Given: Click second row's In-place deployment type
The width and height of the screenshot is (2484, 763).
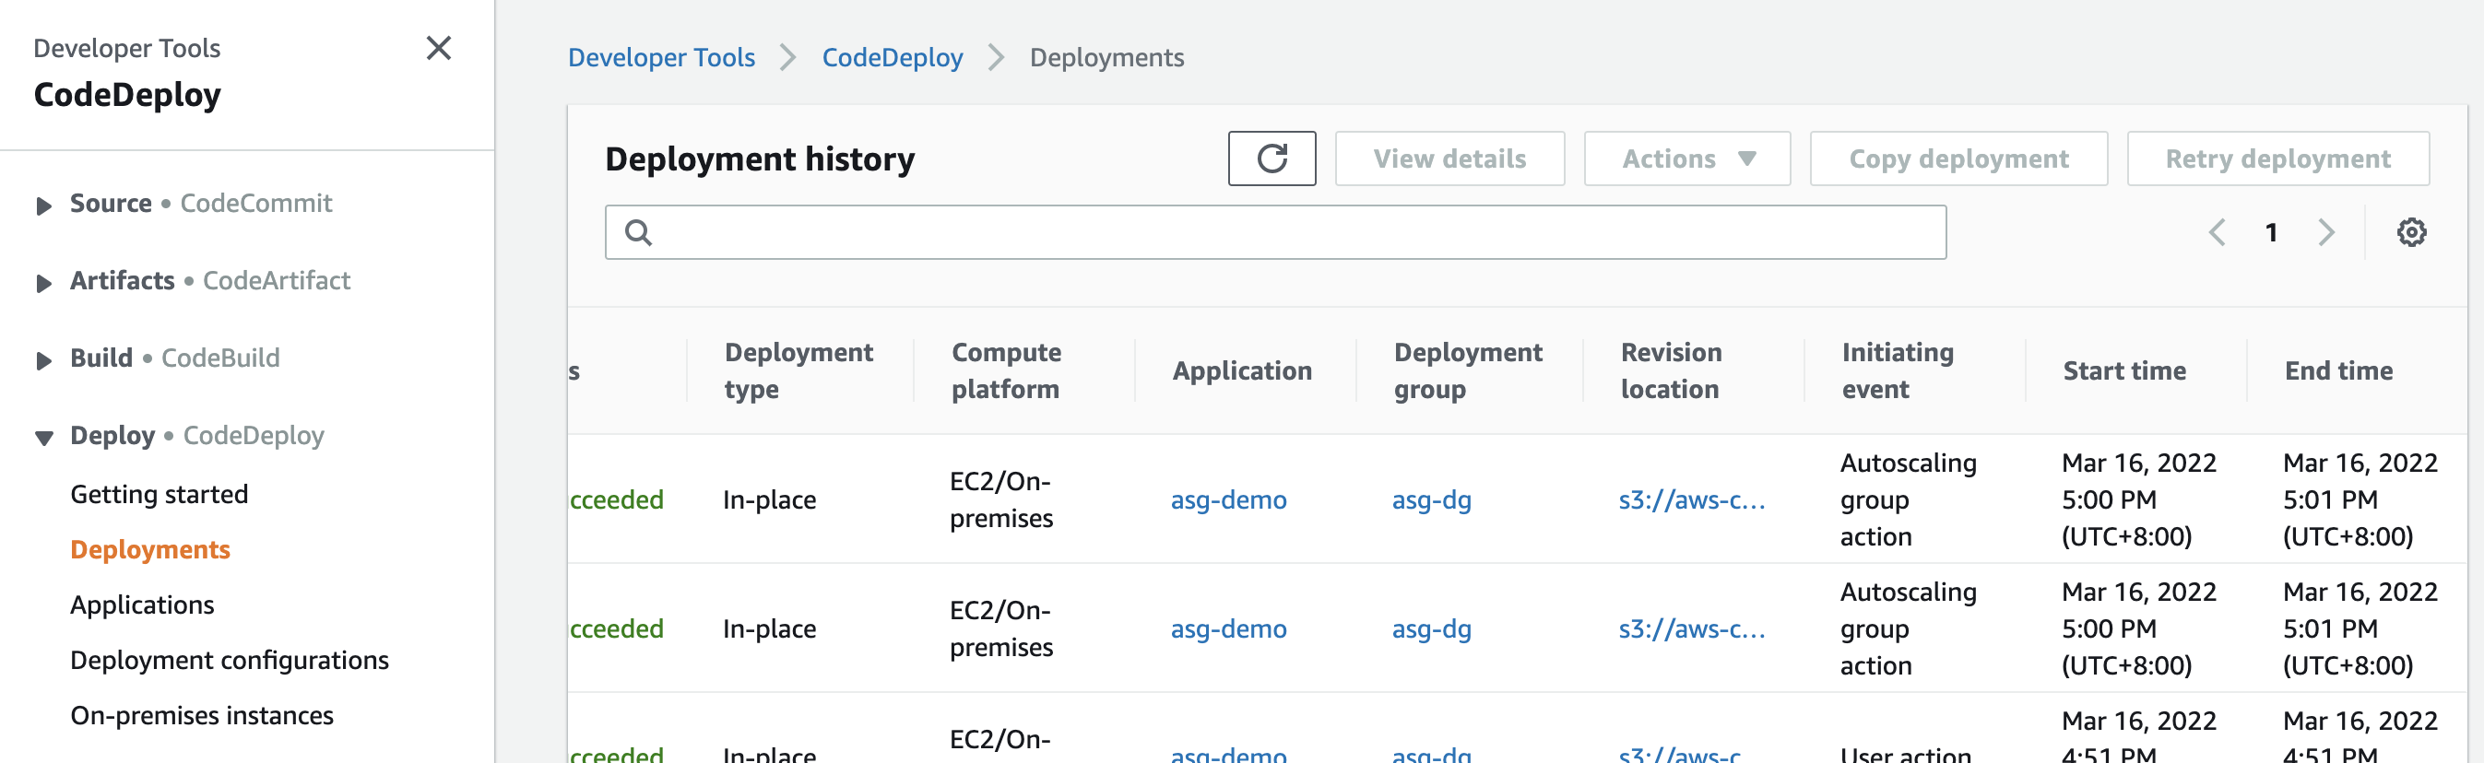Looking at the screenshot, I should pos(769,628).
